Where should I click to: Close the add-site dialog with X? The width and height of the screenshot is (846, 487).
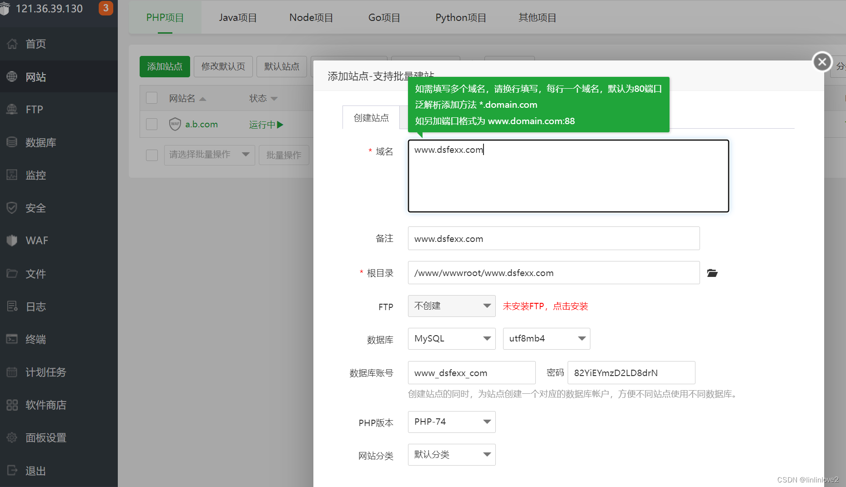click(x=822, y=61)
